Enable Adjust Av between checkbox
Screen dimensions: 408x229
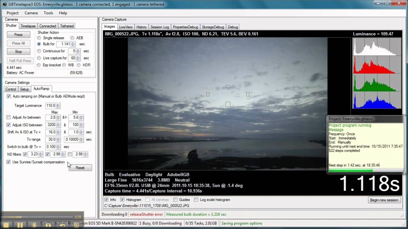pyautogui.click(x=9, y=117)
